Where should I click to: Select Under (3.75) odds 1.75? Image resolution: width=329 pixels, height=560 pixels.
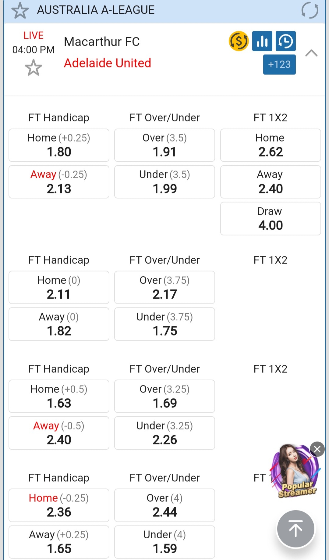click(x=164, y=324)
